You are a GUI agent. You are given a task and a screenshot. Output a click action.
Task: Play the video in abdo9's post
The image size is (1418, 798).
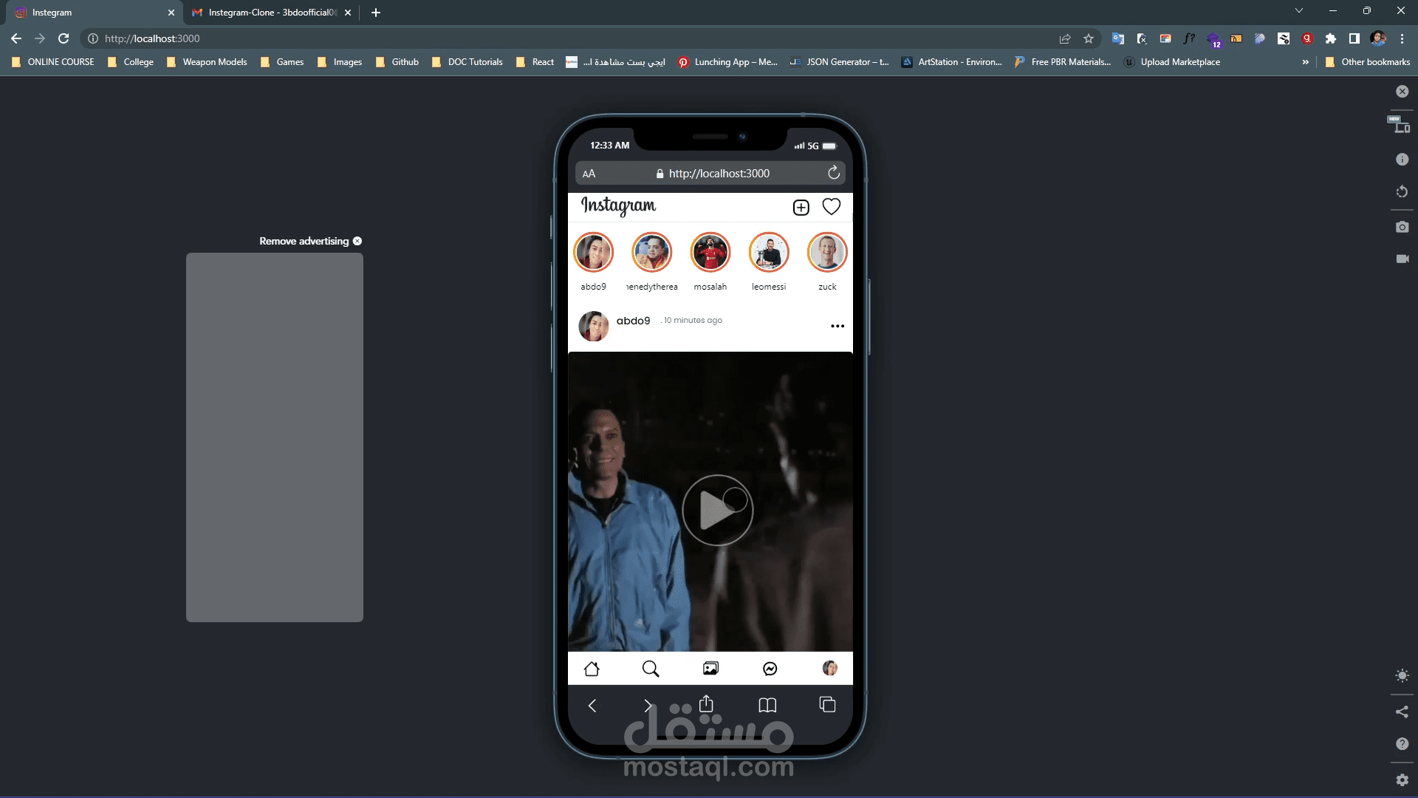point(717,510)
